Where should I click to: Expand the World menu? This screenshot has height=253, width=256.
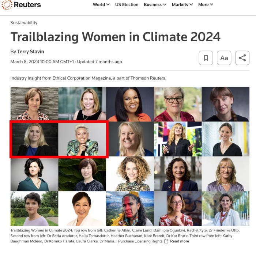tap(101, 4)
